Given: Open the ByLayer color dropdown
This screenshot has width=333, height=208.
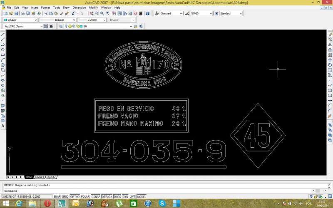Looking at the screenshot, I should 20,20.
